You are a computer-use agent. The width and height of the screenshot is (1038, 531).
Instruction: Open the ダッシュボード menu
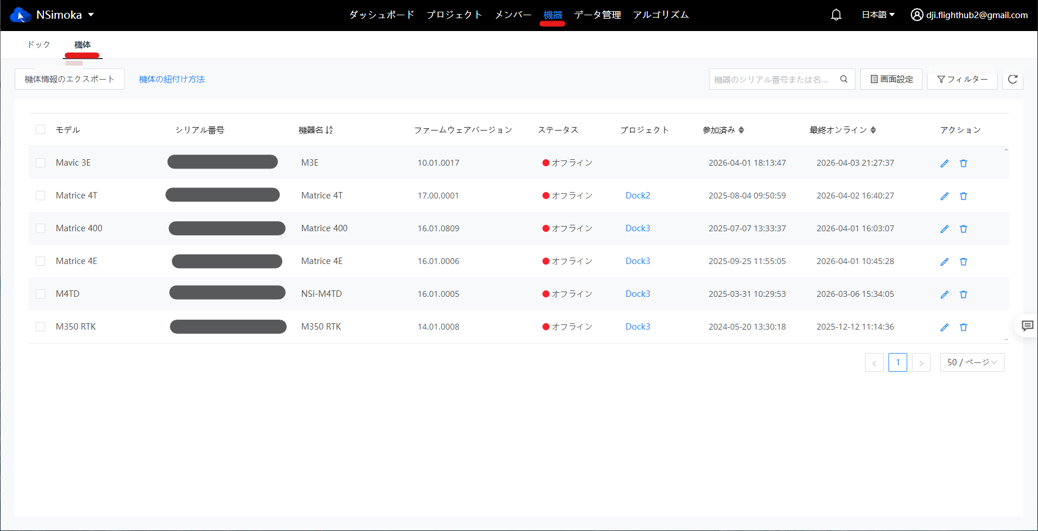(x=382, y=15)
